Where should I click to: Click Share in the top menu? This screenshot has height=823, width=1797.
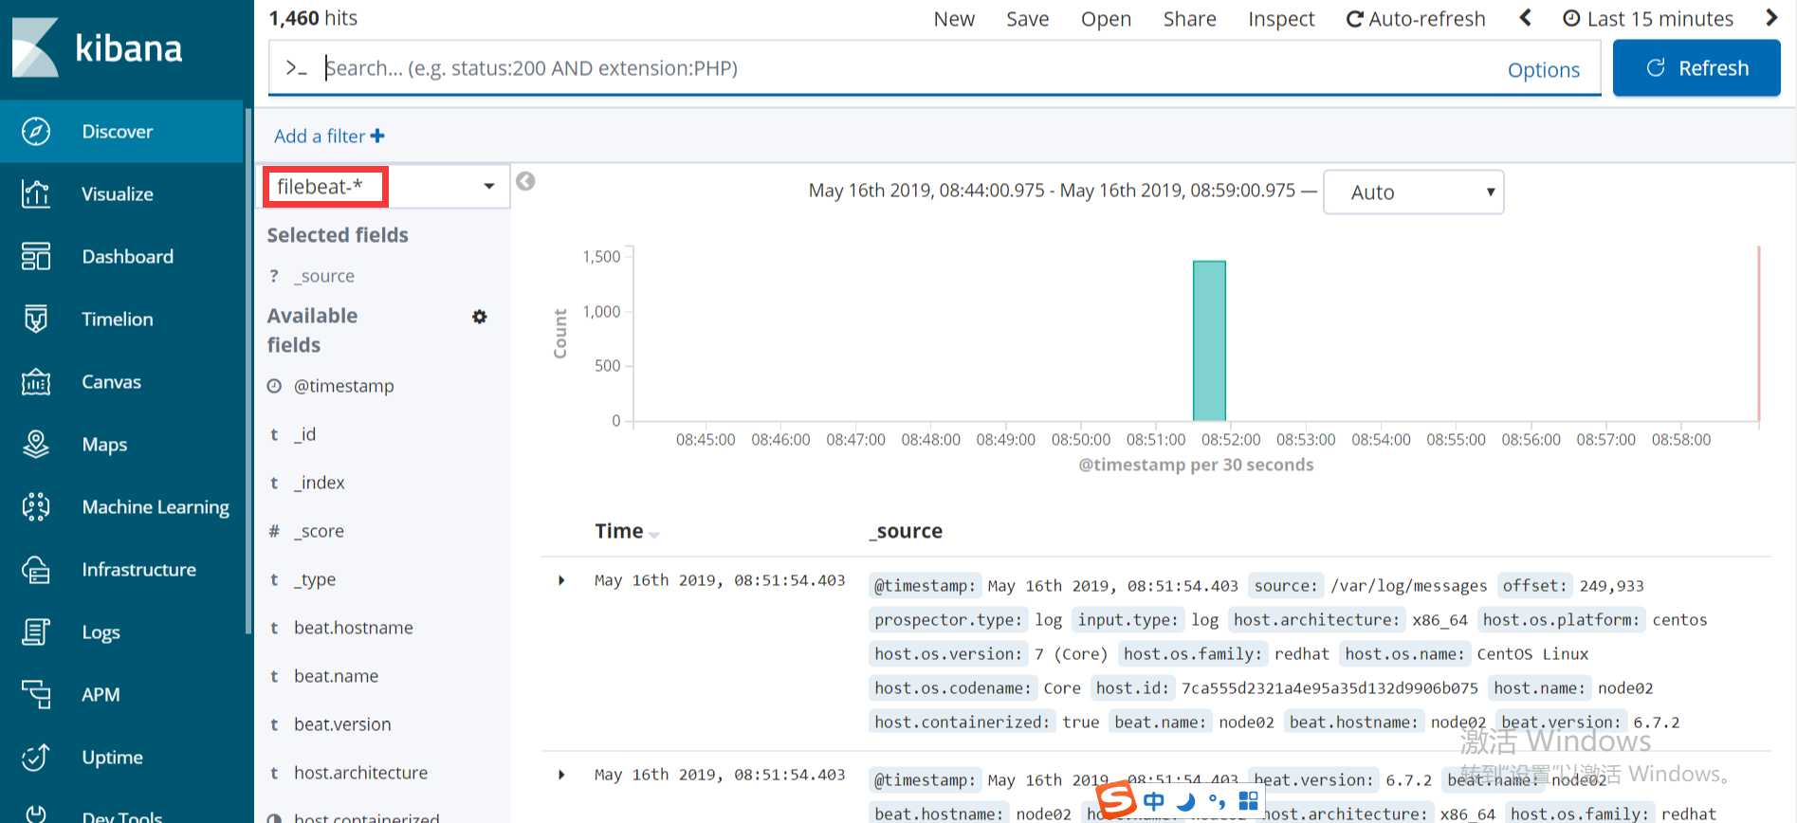tap(1190, 19)
